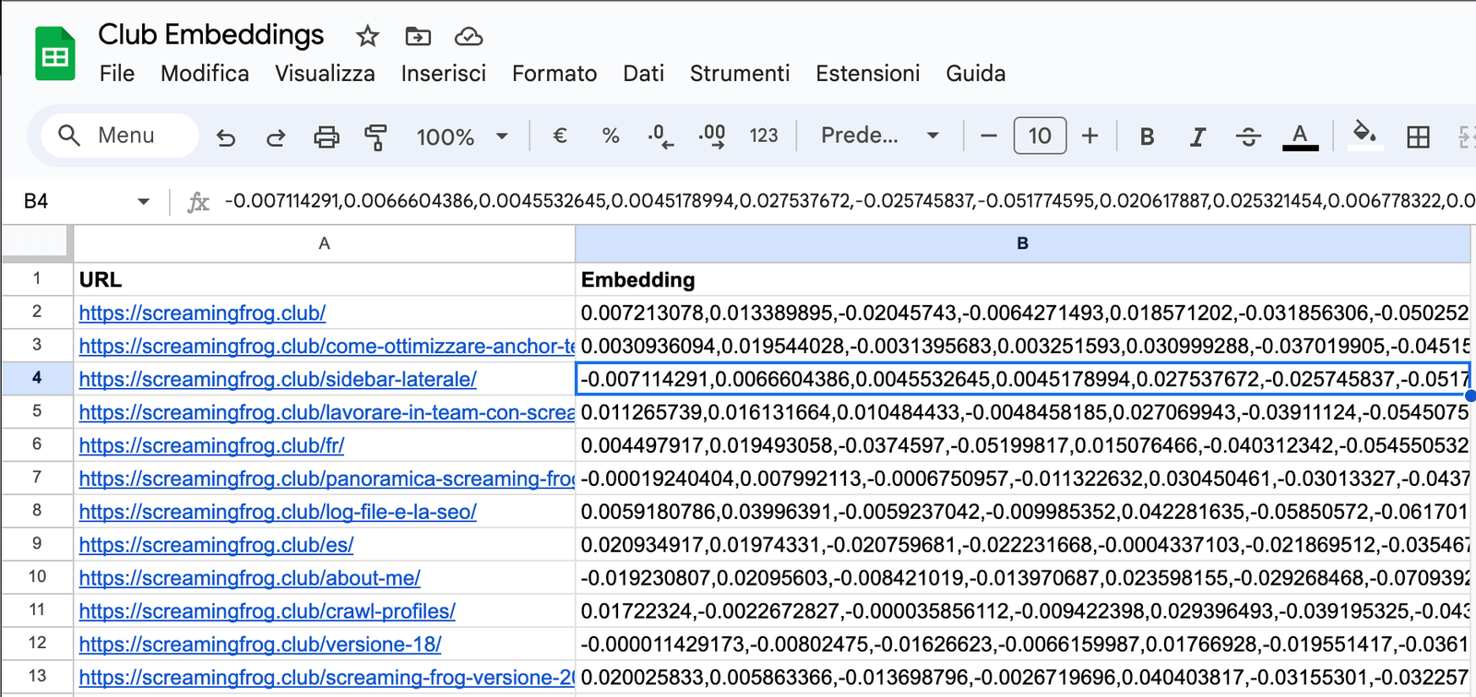This screenshot has height=697, width=1476.
Task: Open the Formato menu
Action: [x=554, y=74]
